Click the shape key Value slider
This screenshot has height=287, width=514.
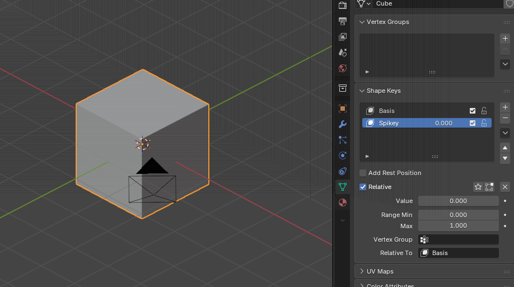(458, 201)
